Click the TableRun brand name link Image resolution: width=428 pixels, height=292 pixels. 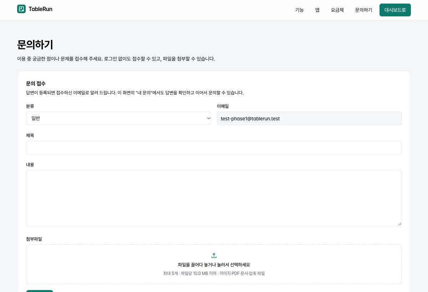click(x=40, y=9)
